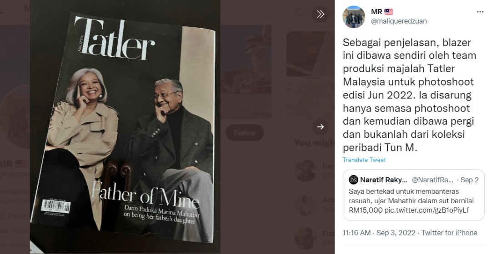
Task: Open the quoted tweet from Naratif Rakyat
Action: point(413,195)
